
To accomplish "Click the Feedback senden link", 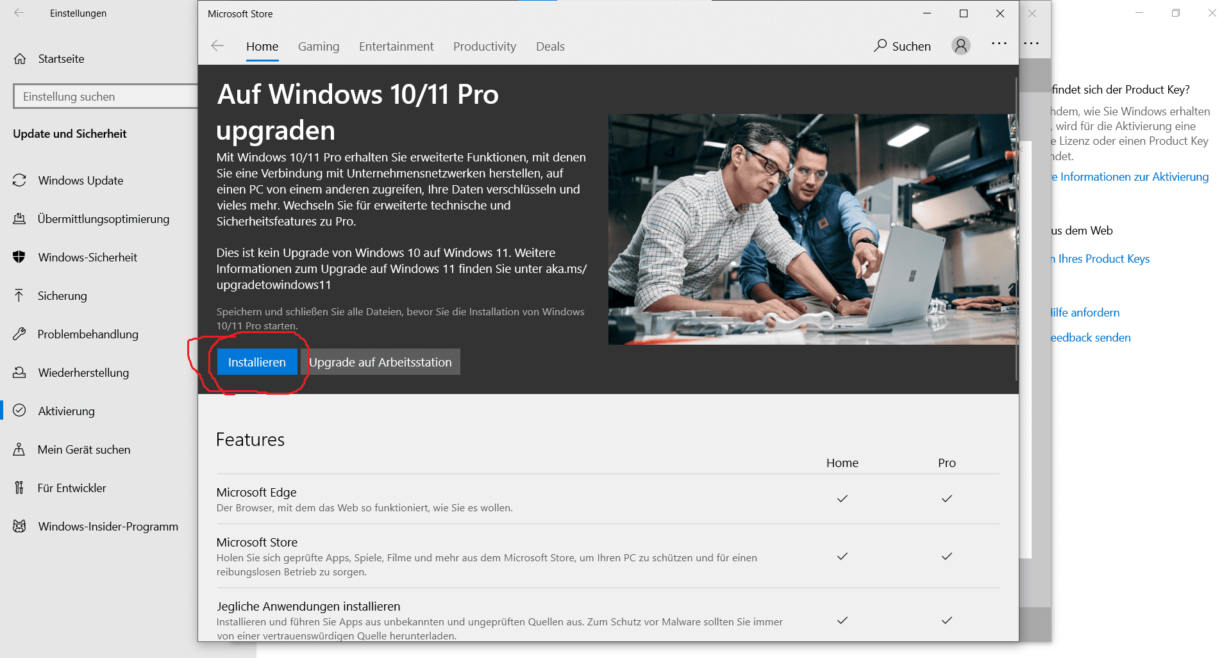I will point(1091,338).
